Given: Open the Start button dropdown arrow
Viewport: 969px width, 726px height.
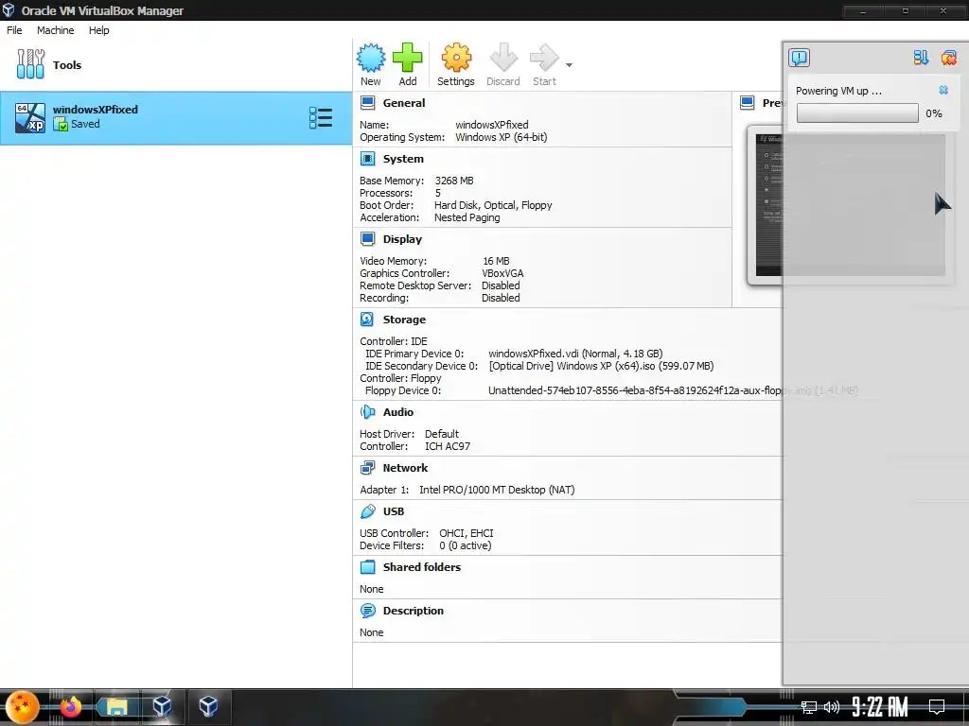Looking at the screenshot, I should click(x=569, y=65).
